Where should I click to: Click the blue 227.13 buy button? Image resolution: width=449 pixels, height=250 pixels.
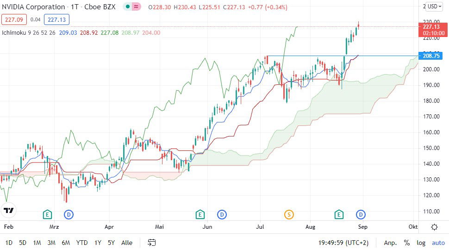coord(56,19)
